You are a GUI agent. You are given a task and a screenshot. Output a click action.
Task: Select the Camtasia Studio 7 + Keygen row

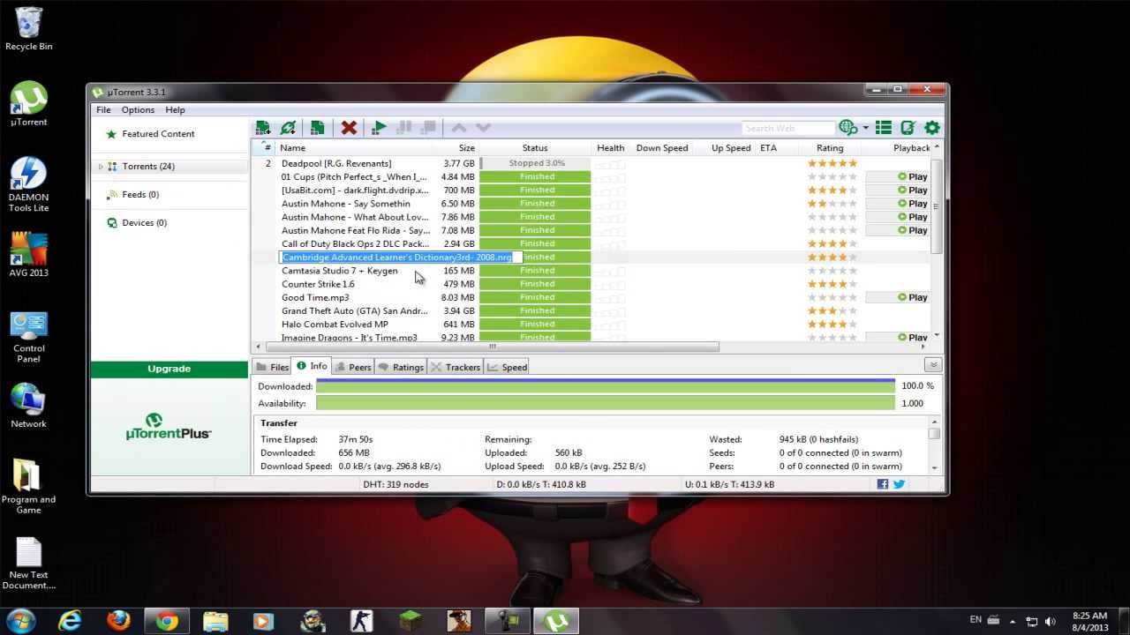[x=590, y=271]
